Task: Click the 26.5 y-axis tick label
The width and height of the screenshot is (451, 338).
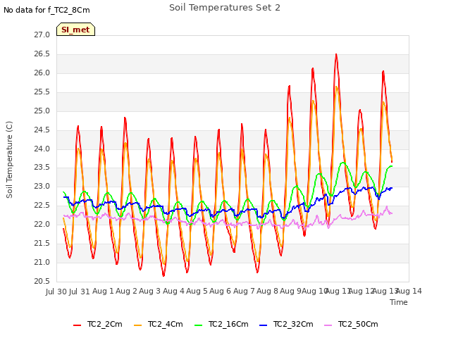Action: (42, 54)
